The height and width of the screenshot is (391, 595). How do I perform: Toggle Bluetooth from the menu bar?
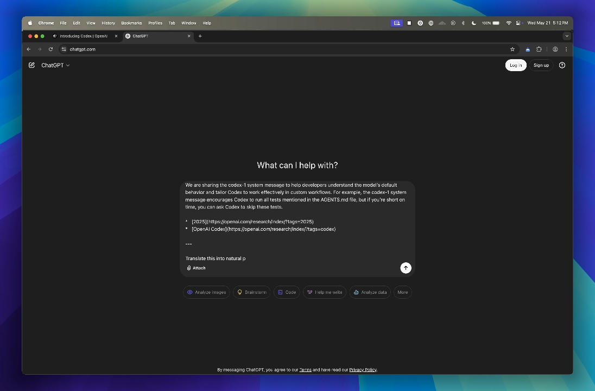point(463,23)
